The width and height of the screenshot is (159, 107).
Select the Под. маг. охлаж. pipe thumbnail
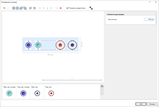click(x=23, y=92)
